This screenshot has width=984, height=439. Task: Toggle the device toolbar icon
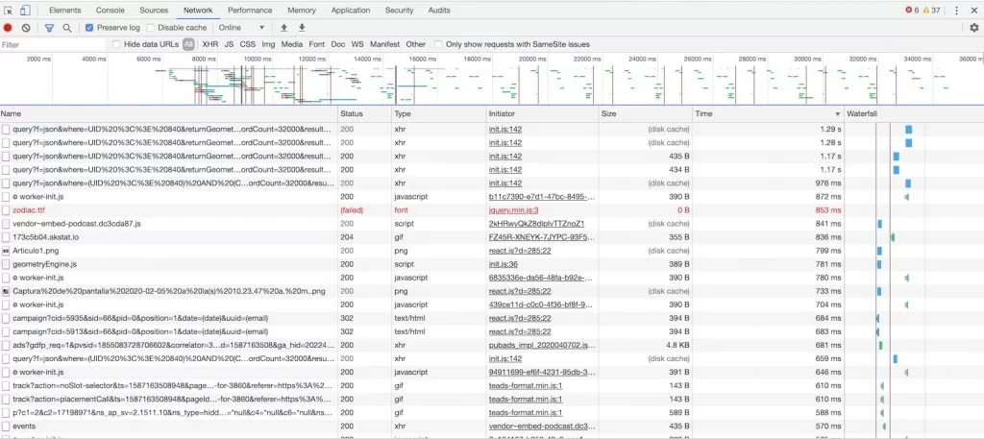(24, 10)
